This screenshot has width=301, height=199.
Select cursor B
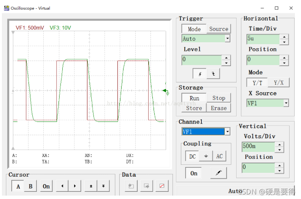point(30,186)
